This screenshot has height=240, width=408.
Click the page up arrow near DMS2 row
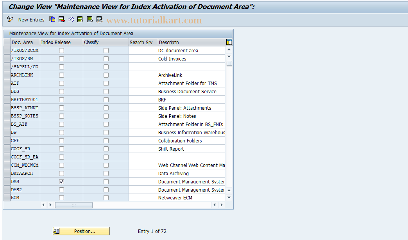click(x=229, y=190)
